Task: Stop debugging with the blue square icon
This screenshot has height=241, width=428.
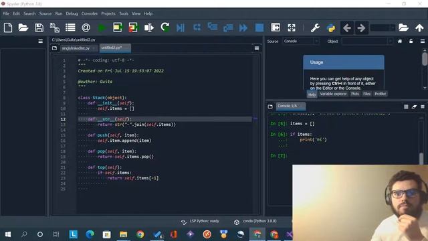Action: 259,27
